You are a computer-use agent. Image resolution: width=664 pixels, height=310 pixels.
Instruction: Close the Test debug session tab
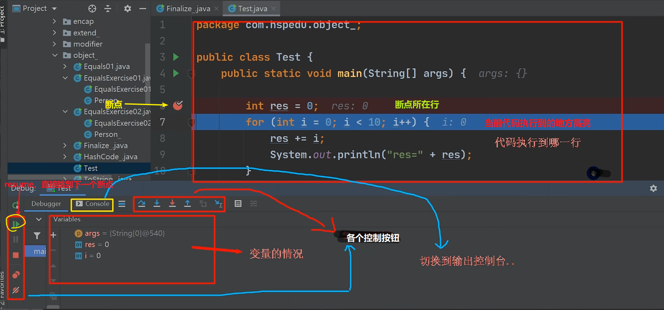78,188
